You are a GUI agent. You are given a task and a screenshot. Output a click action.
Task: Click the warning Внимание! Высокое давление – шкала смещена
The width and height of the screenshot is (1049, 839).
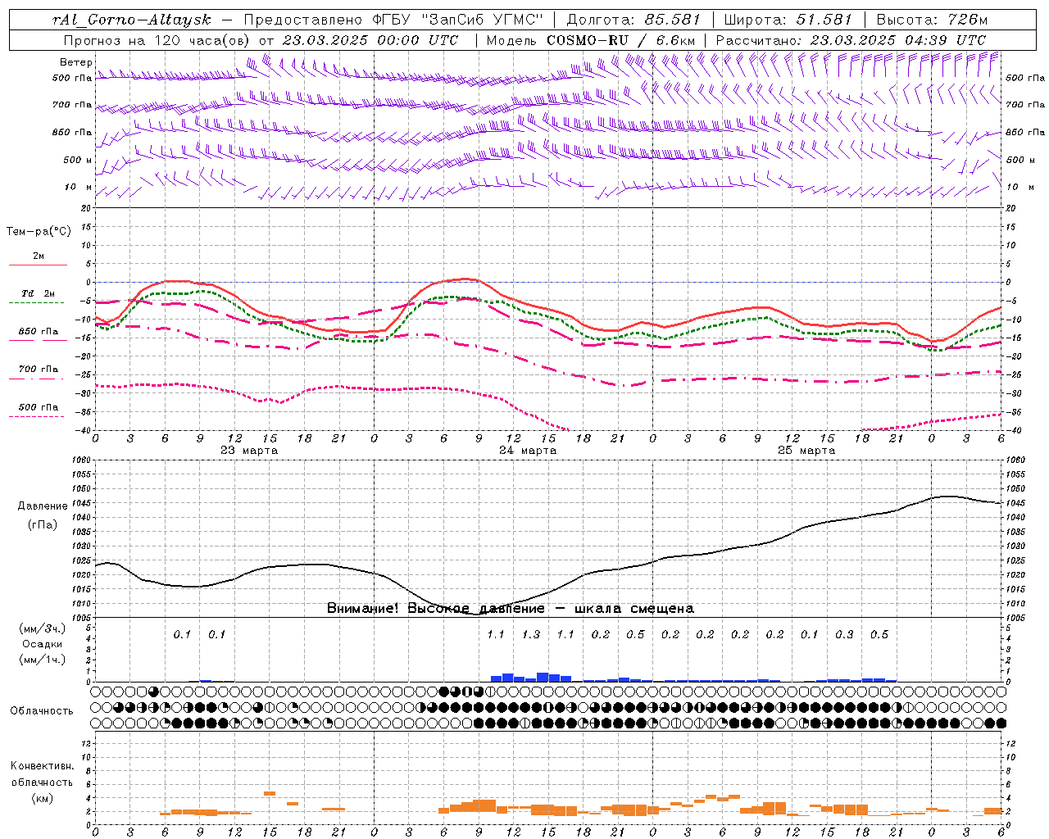(x=510, y=608)
